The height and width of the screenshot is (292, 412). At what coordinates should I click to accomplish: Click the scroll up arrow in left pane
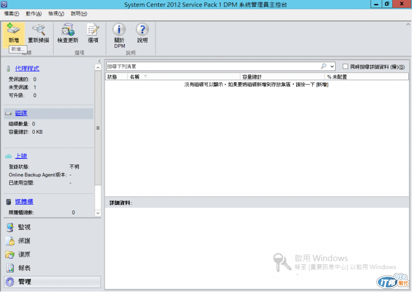(x=98, y=68)
